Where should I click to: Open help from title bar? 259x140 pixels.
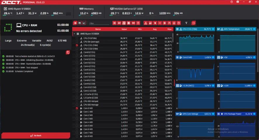pos(232,2)
